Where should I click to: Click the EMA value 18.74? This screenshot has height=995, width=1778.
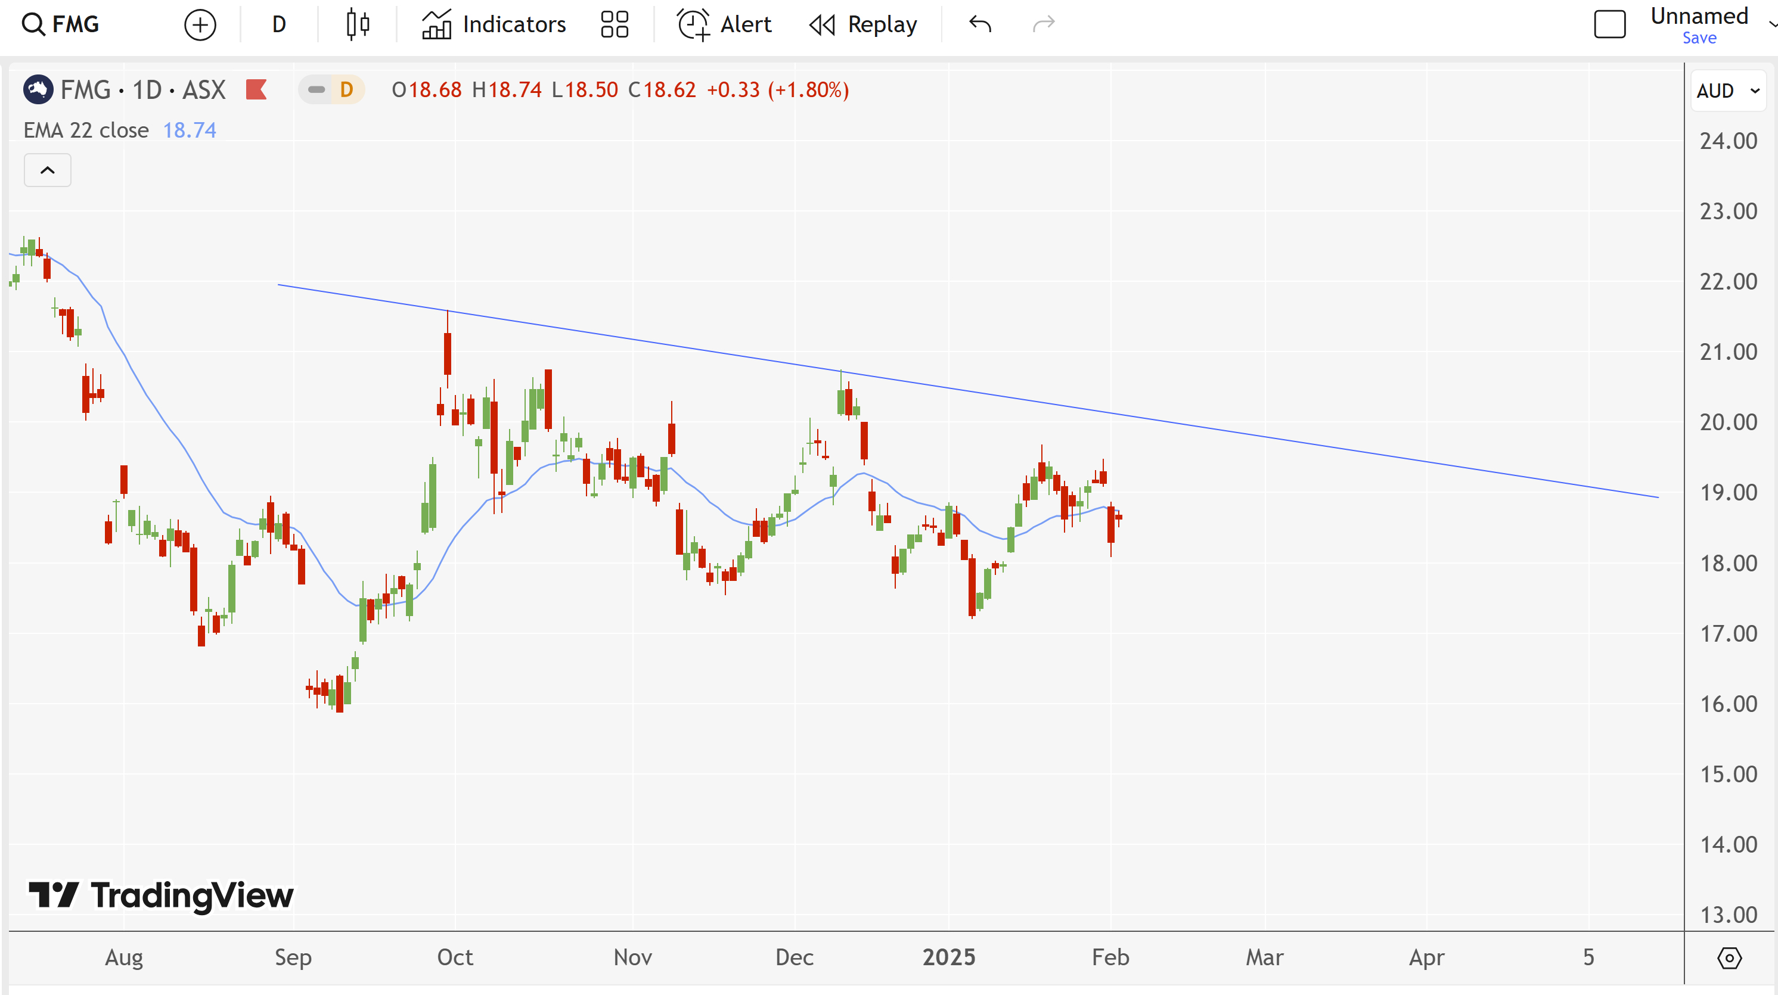189,130
